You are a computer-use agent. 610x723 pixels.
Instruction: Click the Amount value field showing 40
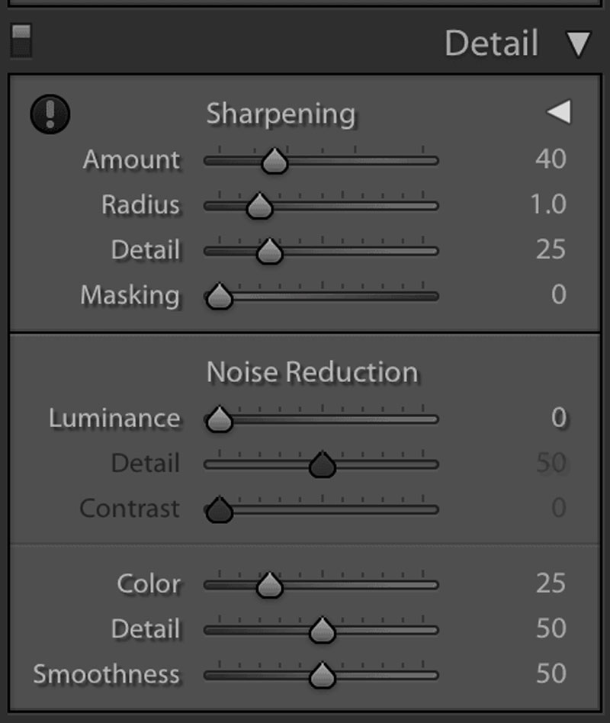click(551, 159)
